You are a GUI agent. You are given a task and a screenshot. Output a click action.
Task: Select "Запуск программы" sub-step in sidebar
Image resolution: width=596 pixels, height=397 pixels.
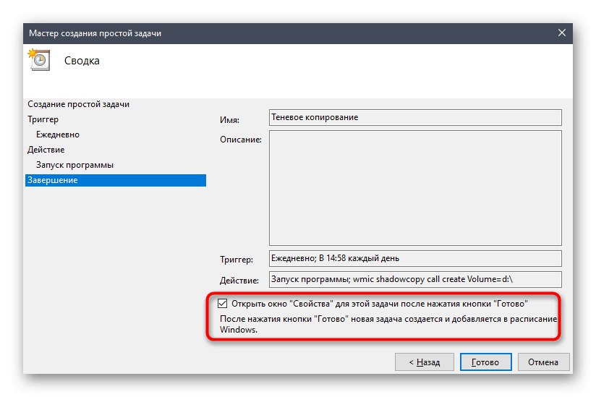74,165
